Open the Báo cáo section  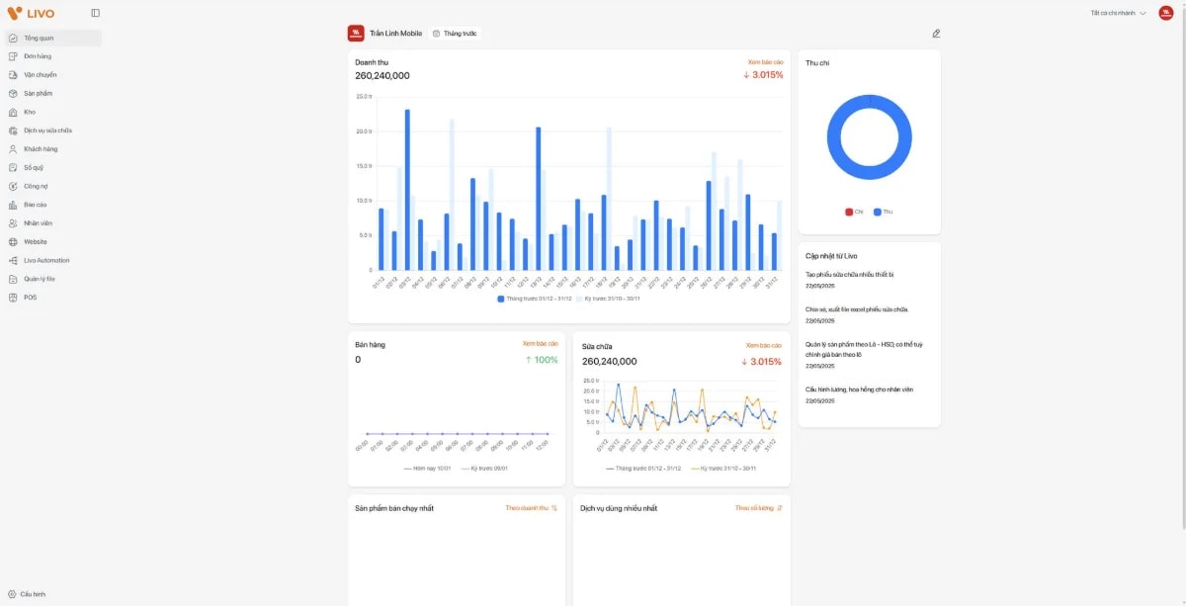click(x=37, y=205)
